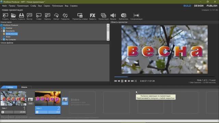219x123 pixels.
Task: Click the Презентация options toolbar icon
Action: coord(103,16)
